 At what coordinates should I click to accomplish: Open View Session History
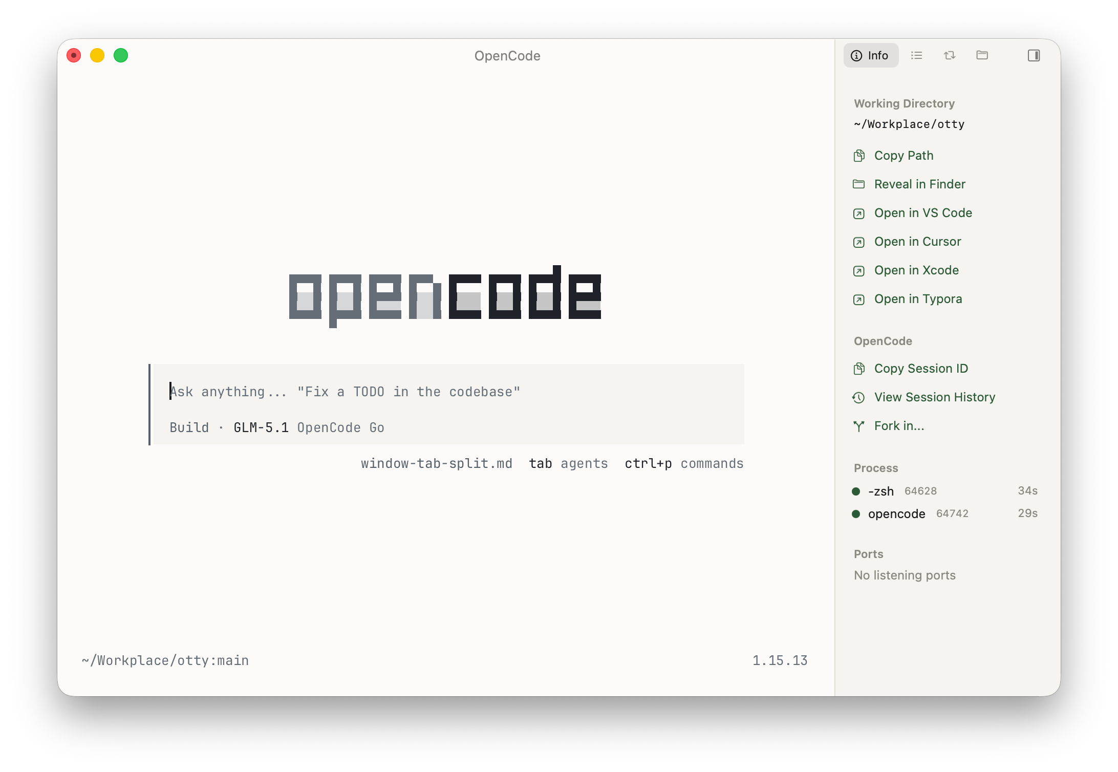tap(934, 397)
